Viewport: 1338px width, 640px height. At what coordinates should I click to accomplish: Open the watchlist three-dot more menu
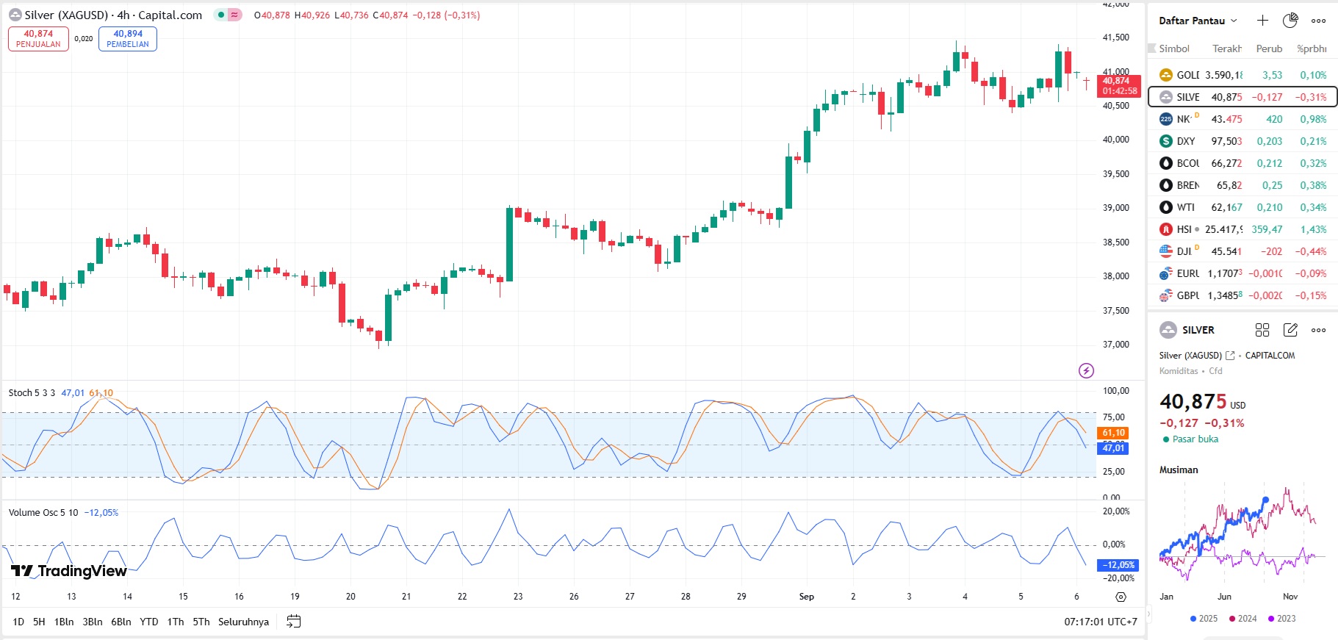[1319, 21]
